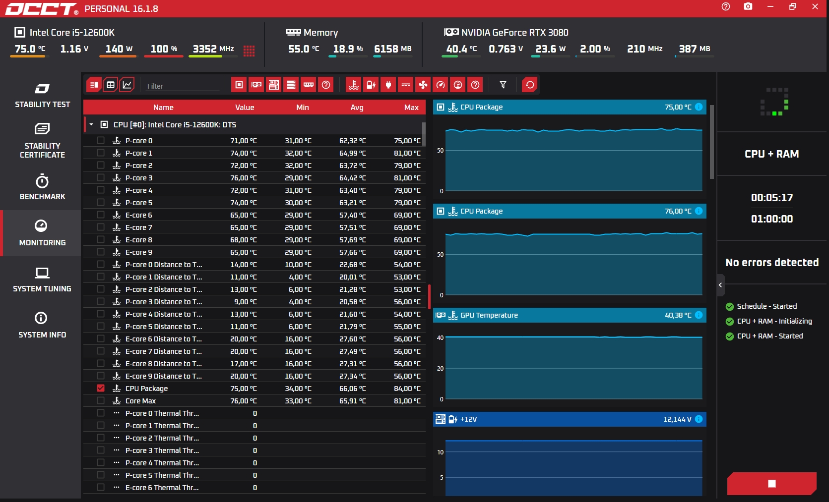Select the E-core 8 temperature row

255,240
